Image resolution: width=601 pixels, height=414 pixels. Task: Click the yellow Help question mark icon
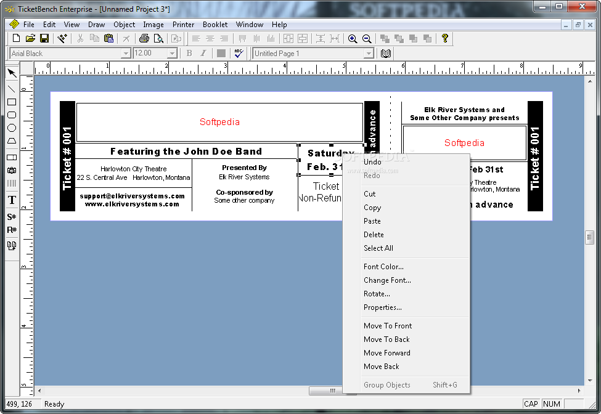[x=444, y=38]
